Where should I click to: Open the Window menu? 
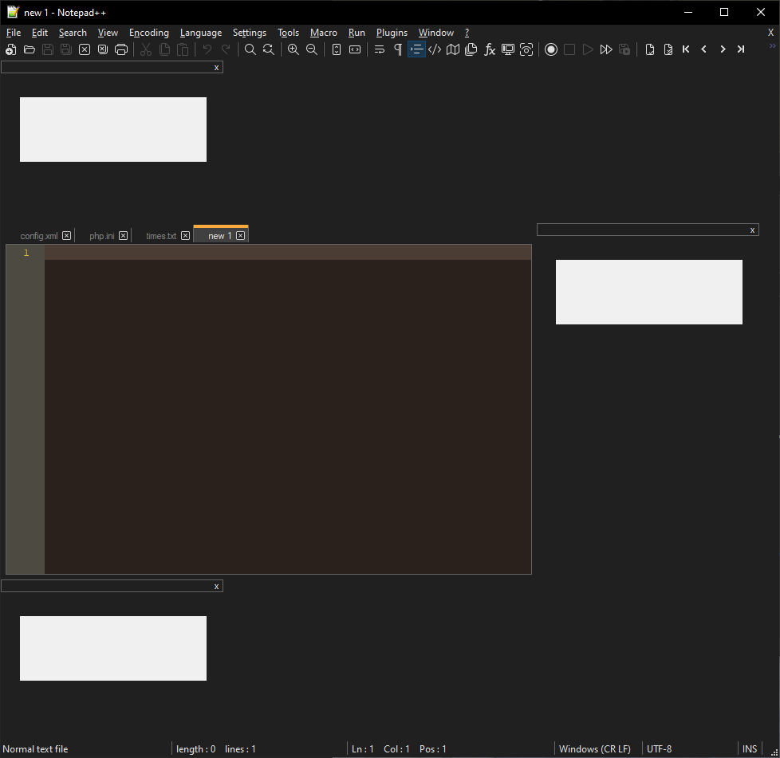click(x=436, y=33)
